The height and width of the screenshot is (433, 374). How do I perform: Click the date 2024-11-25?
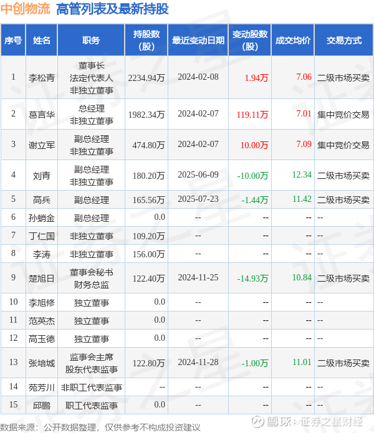point(198,277)
